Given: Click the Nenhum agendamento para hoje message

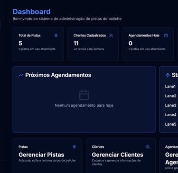Looking at the screenshot, I should [84, 105].
